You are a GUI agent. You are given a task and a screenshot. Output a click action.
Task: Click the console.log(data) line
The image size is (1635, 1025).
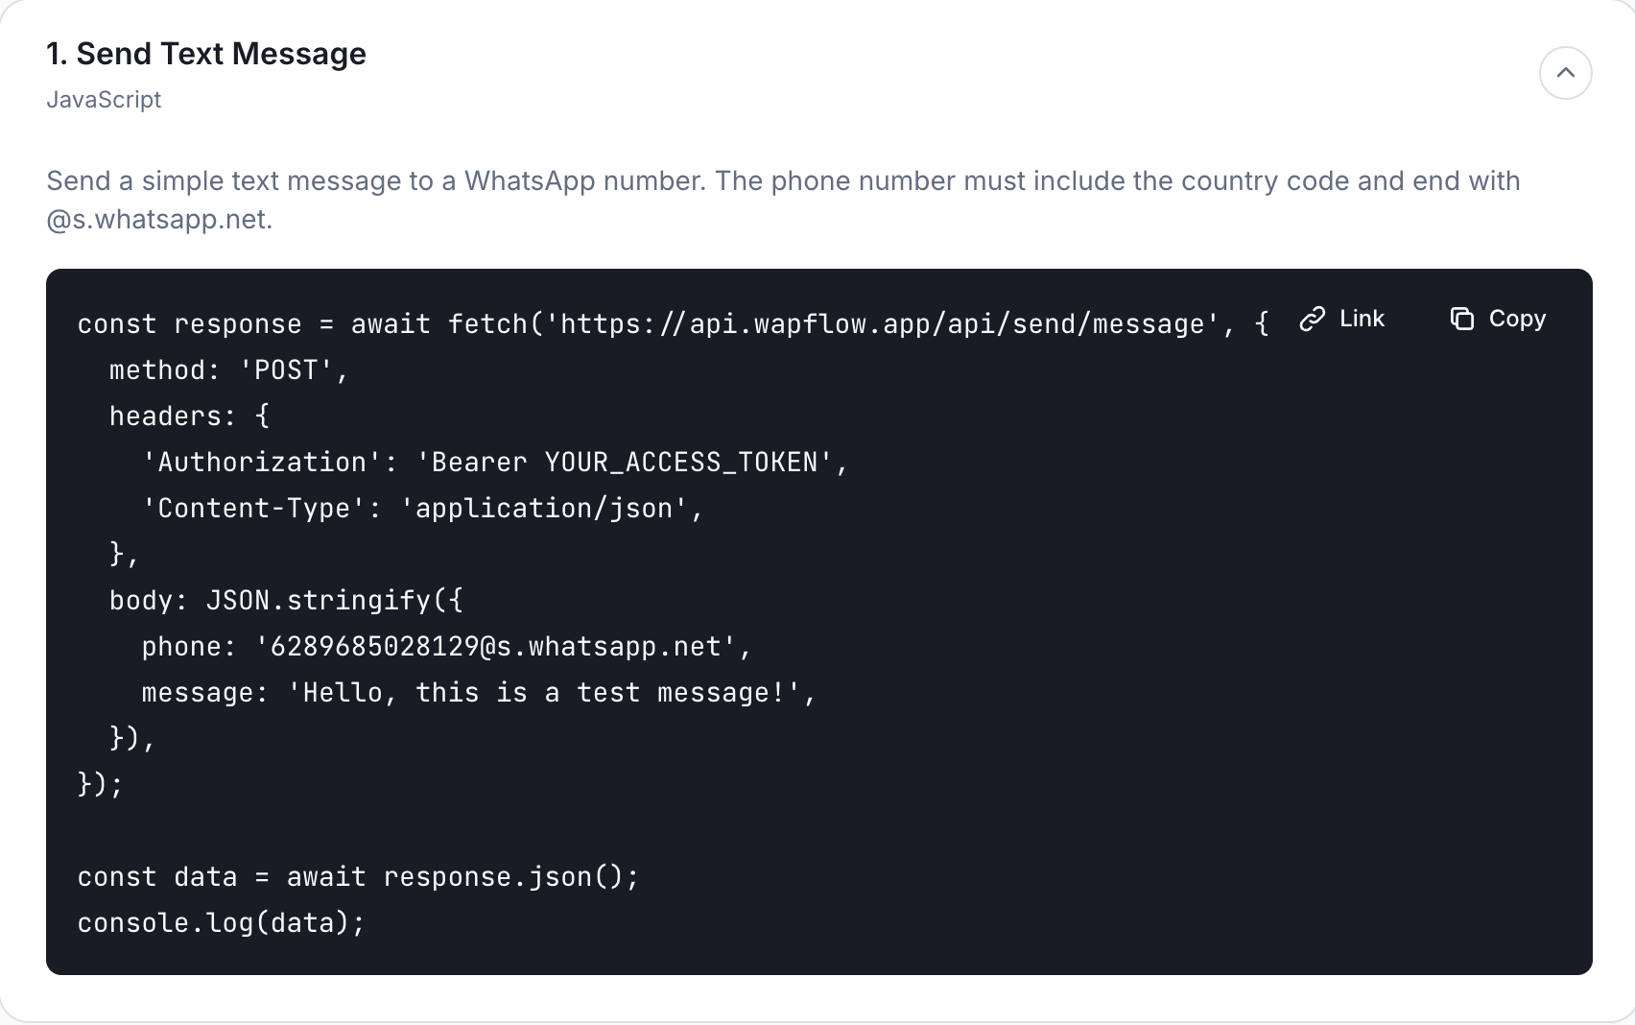tap(221, 923)
